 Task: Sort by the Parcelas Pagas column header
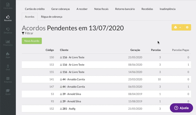(x=181, y=50)
